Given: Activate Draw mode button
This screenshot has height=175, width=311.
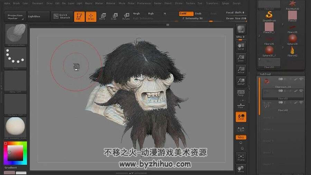Looking at the screenshot, I should (91, 17).
